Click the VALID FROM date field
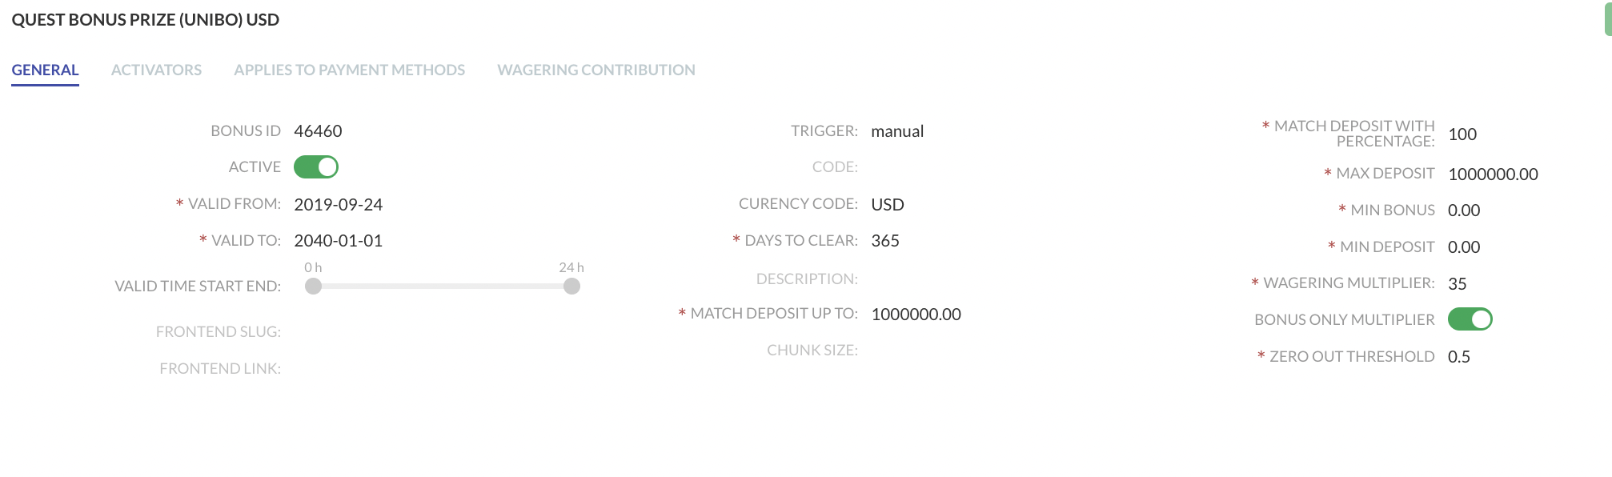The height and width of the screenshot is (477, 1612). coord(338,204)
